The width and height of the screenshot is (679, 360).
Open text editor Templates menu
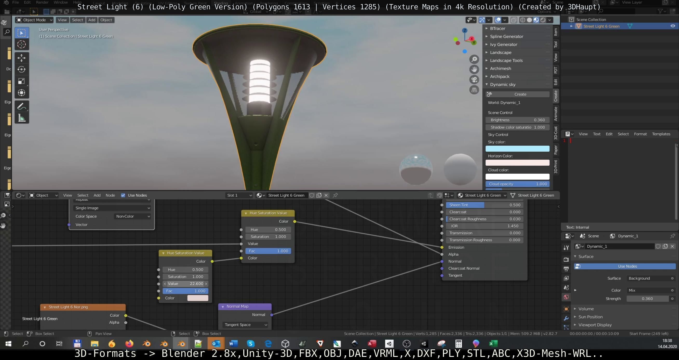[661, 134]
